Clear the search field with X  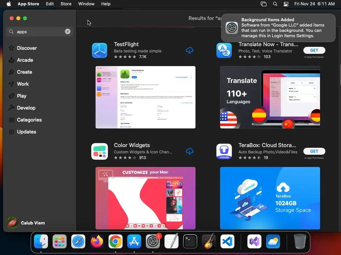point(68,32)
